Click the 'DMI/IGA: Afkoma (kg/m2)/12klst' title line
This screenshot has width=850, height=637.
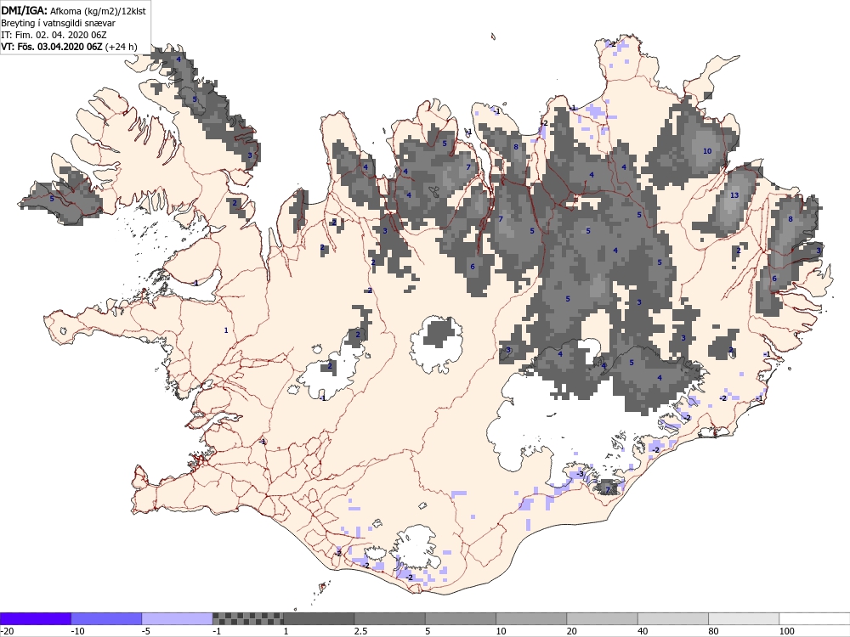coord(73,10)
